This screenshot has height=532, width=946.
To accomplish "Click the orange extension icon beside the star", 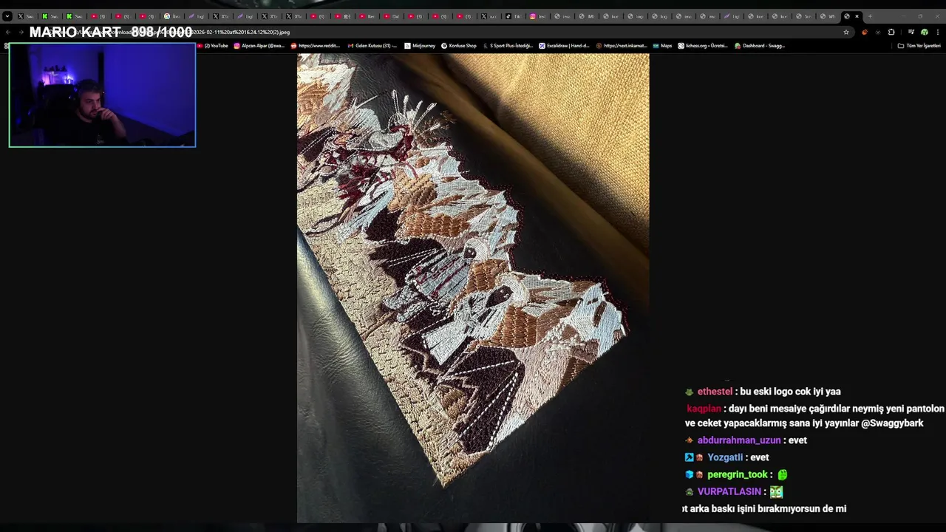I will coord(865,32).
